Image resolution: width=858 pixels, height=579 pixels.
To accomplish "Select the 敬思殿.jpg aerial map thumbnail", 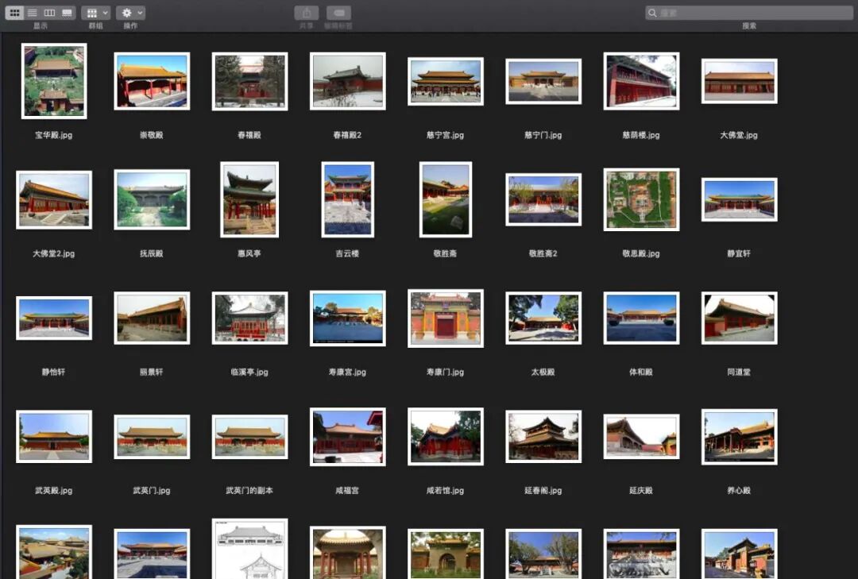I will tap(641, 199).
